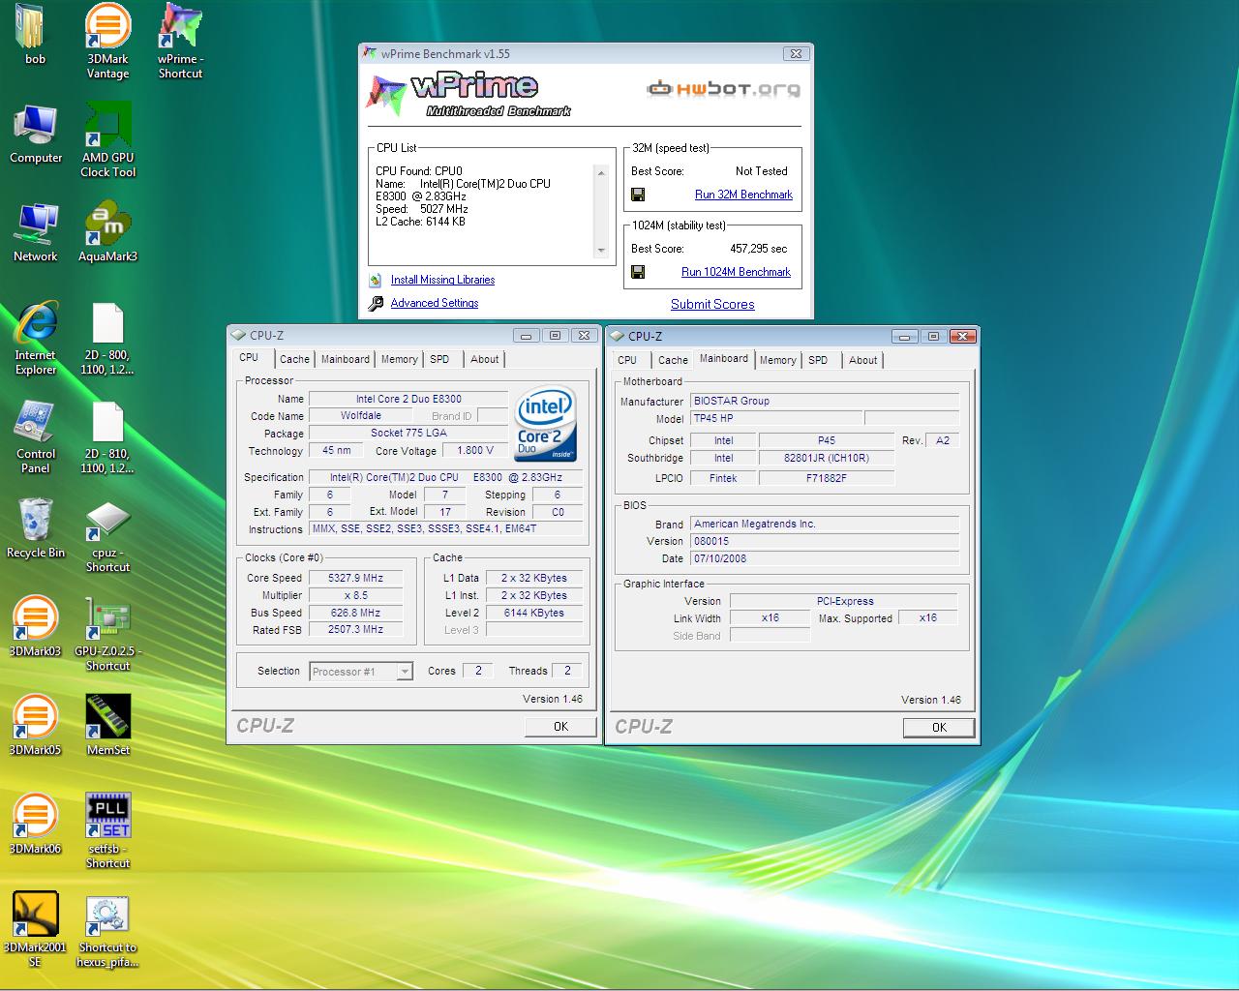Image resolution: width=1239 pixels, height=991 pixels.
Task: Open Install Missing Libraries link
Action: [442, 280]
